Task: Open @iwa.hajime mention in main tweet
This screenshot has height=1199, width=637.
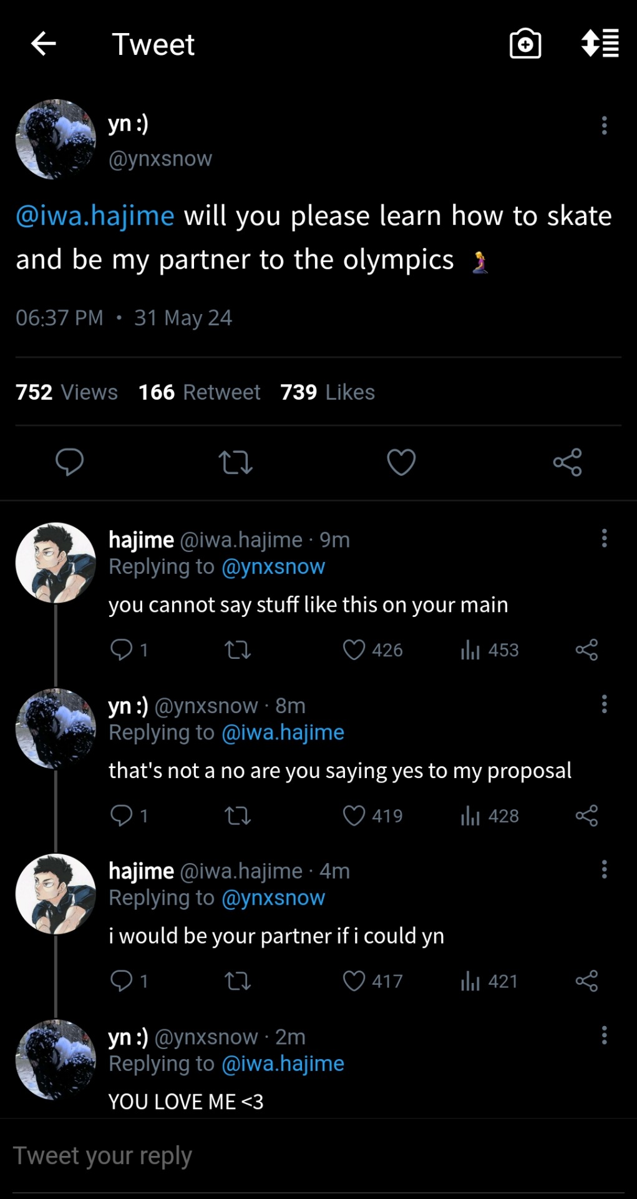Action: [95, 216]
